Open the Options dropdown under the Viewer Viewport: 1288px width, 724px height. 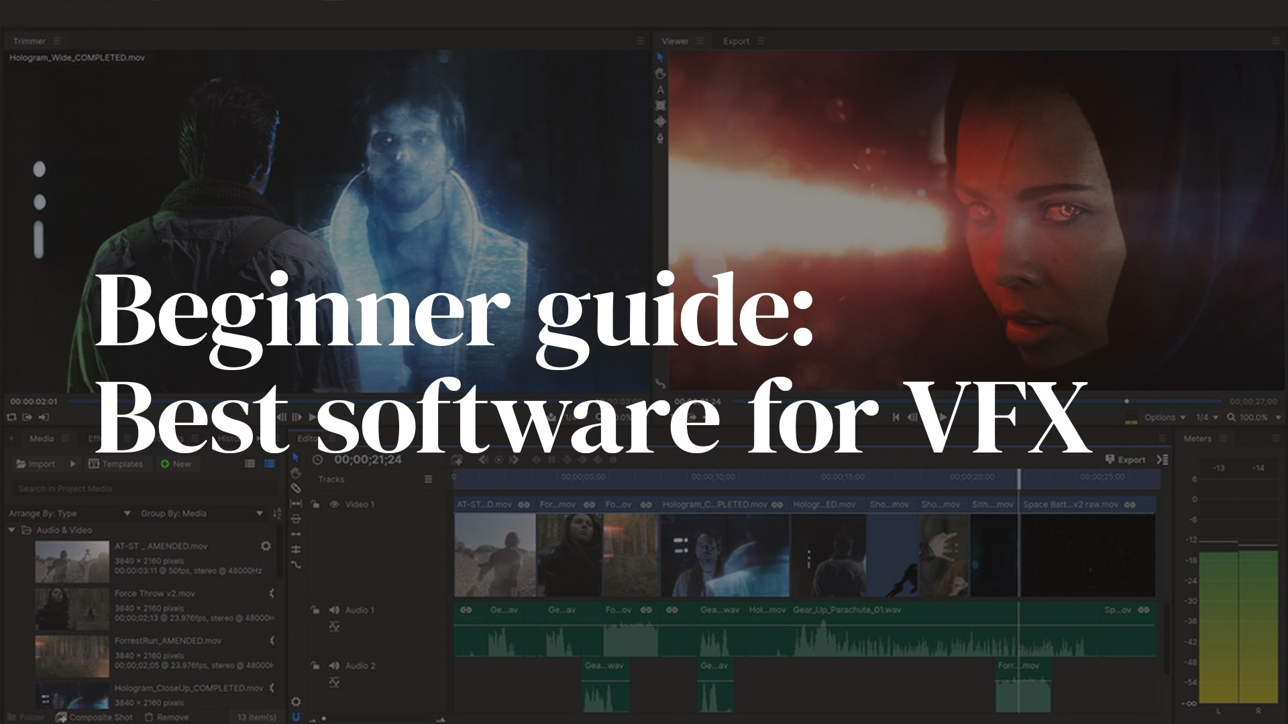[x=1161, y=417]
